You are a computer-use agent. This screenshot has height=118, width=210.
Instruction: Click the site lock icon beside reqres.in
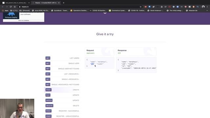click(x=20, y=7)
